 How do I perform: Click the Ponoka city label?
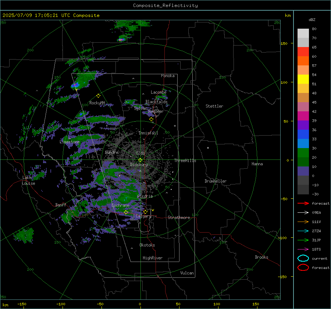tap(168, 76)
